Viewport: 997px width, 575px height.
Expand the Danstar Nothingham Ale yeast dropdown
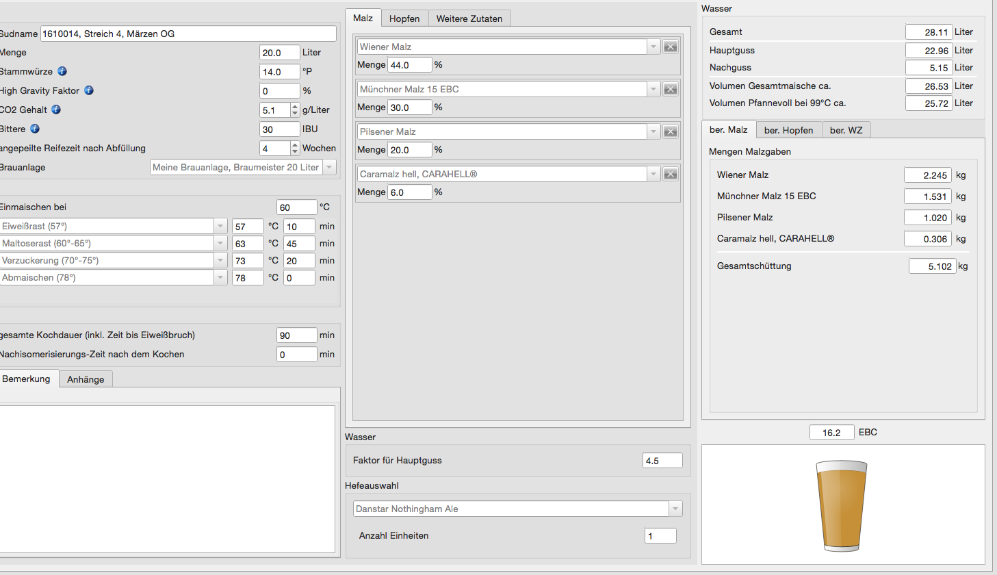[675, 509]
